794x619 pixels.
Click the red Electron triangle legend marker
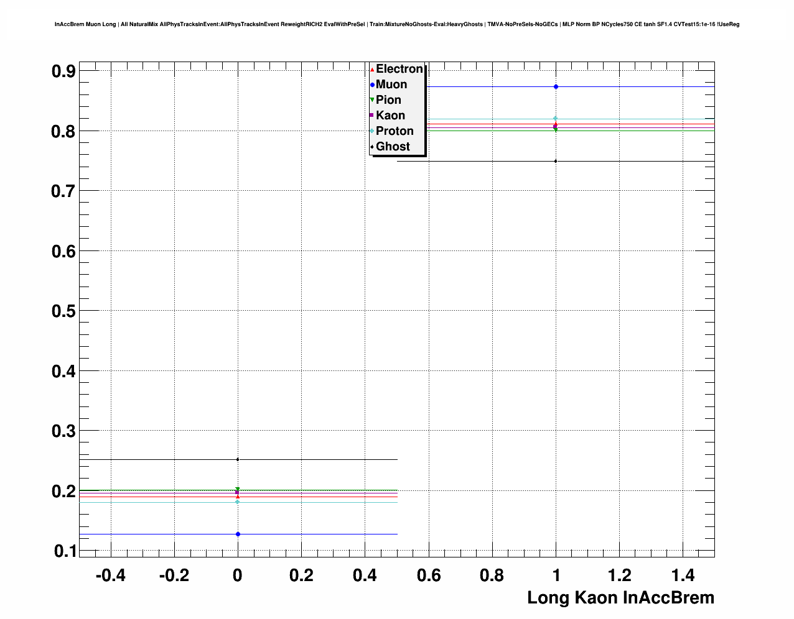(x=372, y=69)
